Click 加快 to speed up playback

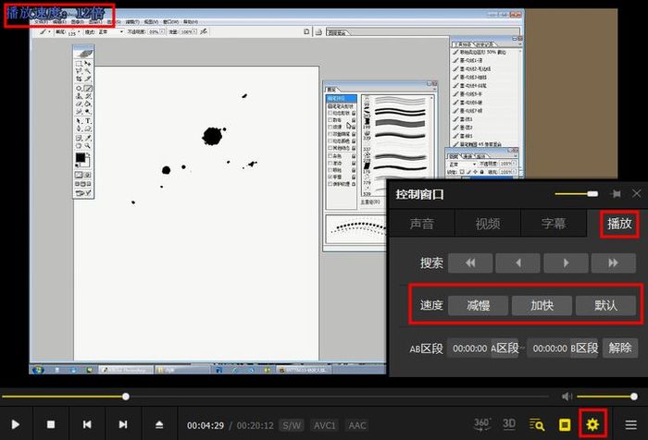pos(542,305)
